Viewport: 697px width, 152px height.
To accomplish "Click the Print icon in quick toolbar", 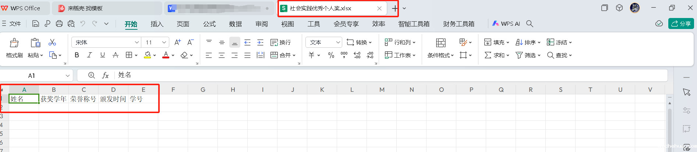I will [59, 23].
